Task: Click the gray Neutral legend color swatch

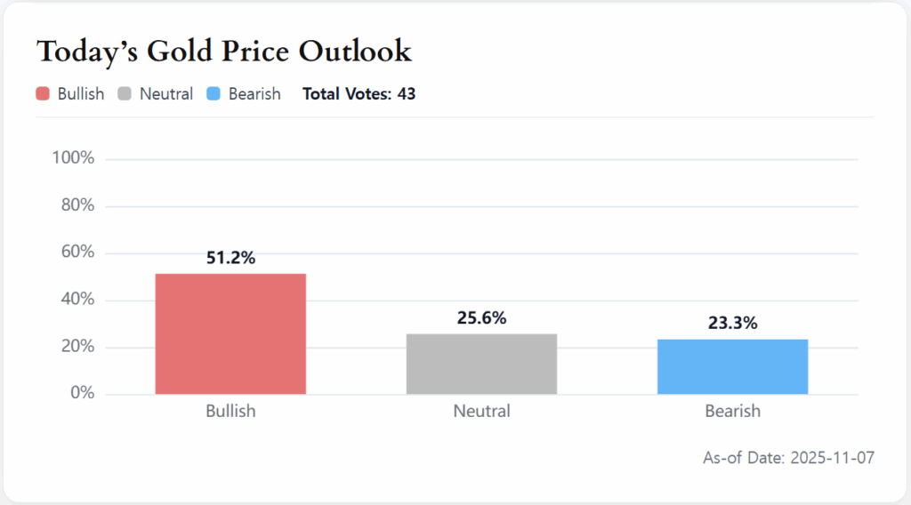Action: (x=125, y=94)
